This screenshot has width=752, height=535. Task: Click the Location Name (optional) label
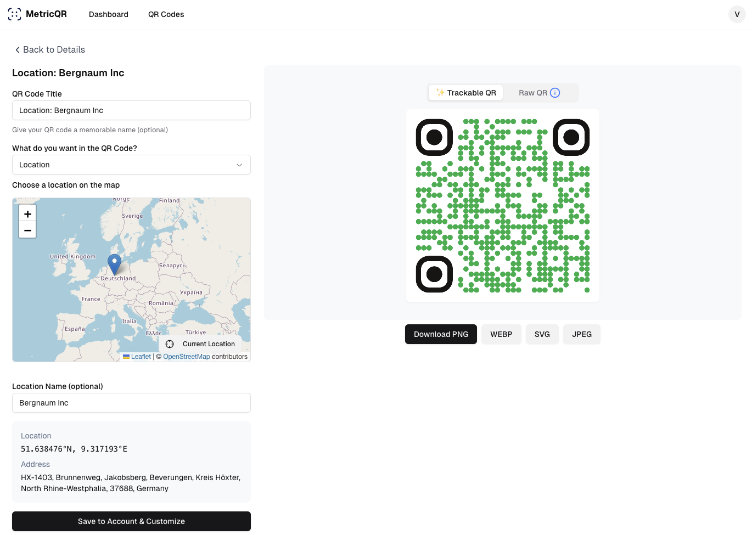pos(58,386)
